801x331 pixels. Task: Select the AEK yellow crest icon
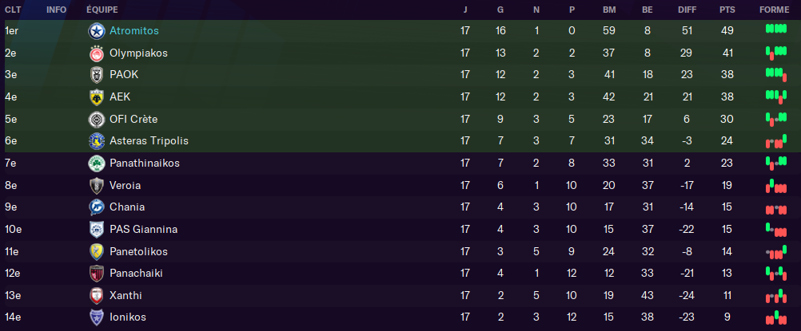click(97, 97)
